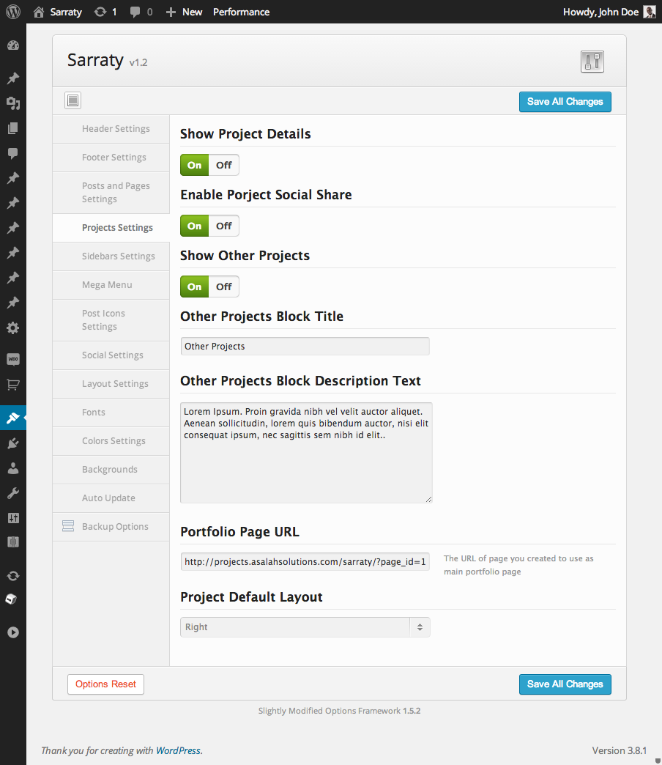Click the shopping cart Products icon
The image size is (662, 765).
pyautogui.click(x=12, y=384)
